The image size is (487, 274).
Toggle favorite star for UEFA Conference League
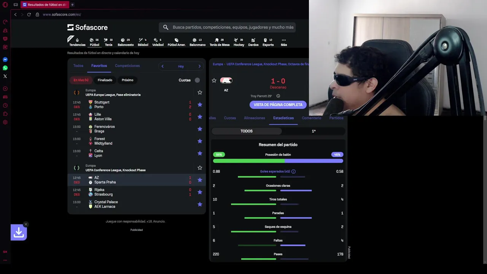(200, 168)
